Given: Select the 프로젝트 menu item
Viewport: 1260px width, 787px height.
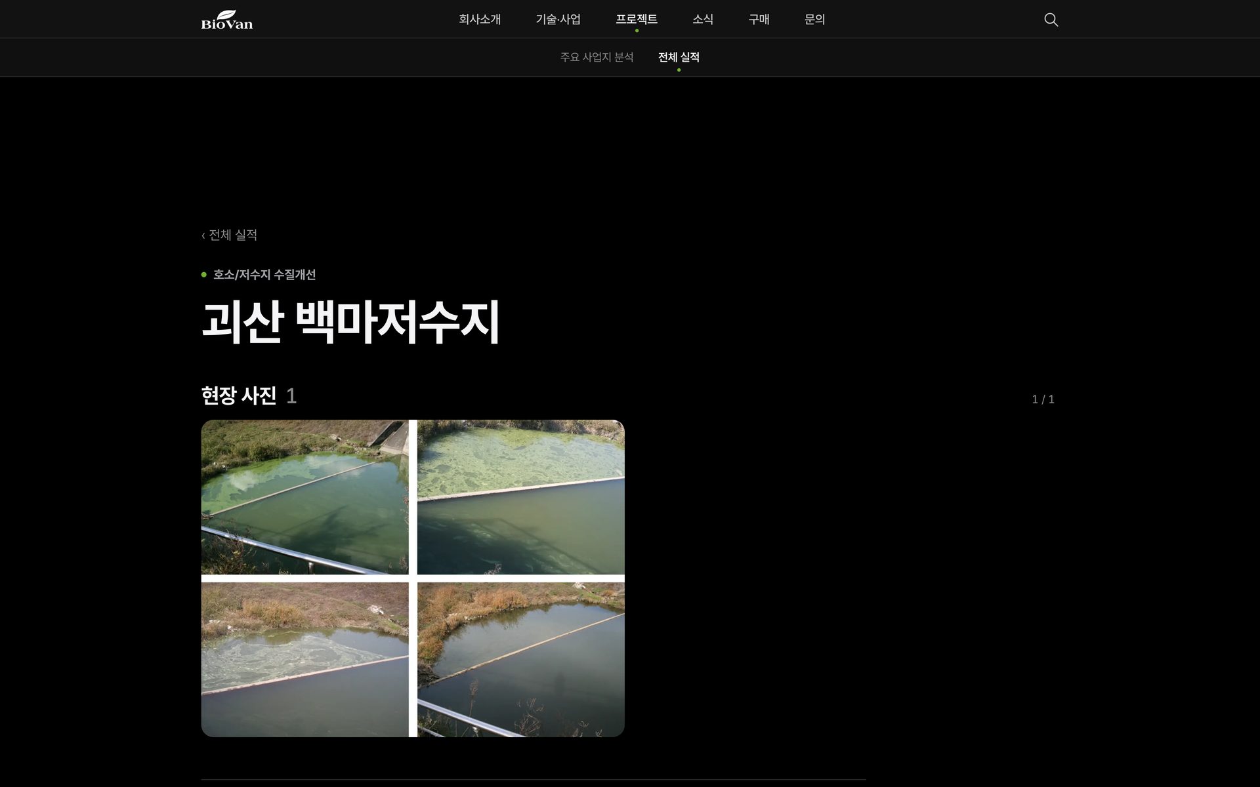Looking at the screenshot, I should click(636, 20).
